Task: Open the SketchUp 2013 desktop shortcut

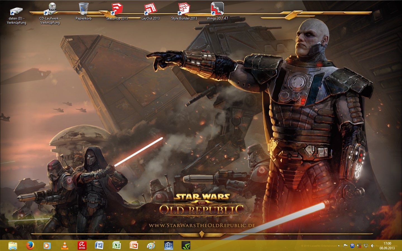Action: click(x=117, y=10)
